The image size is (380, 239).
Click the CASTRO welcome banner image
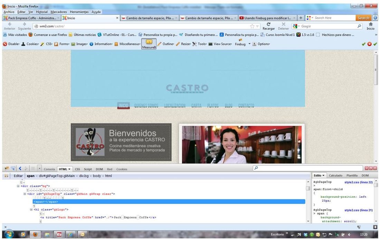pos(121,142)
